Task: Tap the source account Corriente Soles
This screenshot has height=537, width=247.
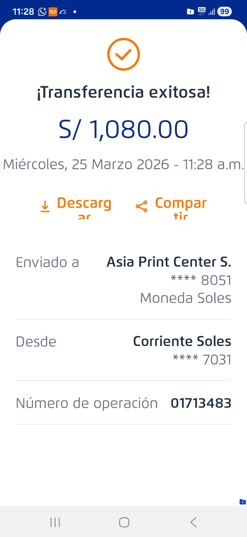Action: click(x=182, y=341)
